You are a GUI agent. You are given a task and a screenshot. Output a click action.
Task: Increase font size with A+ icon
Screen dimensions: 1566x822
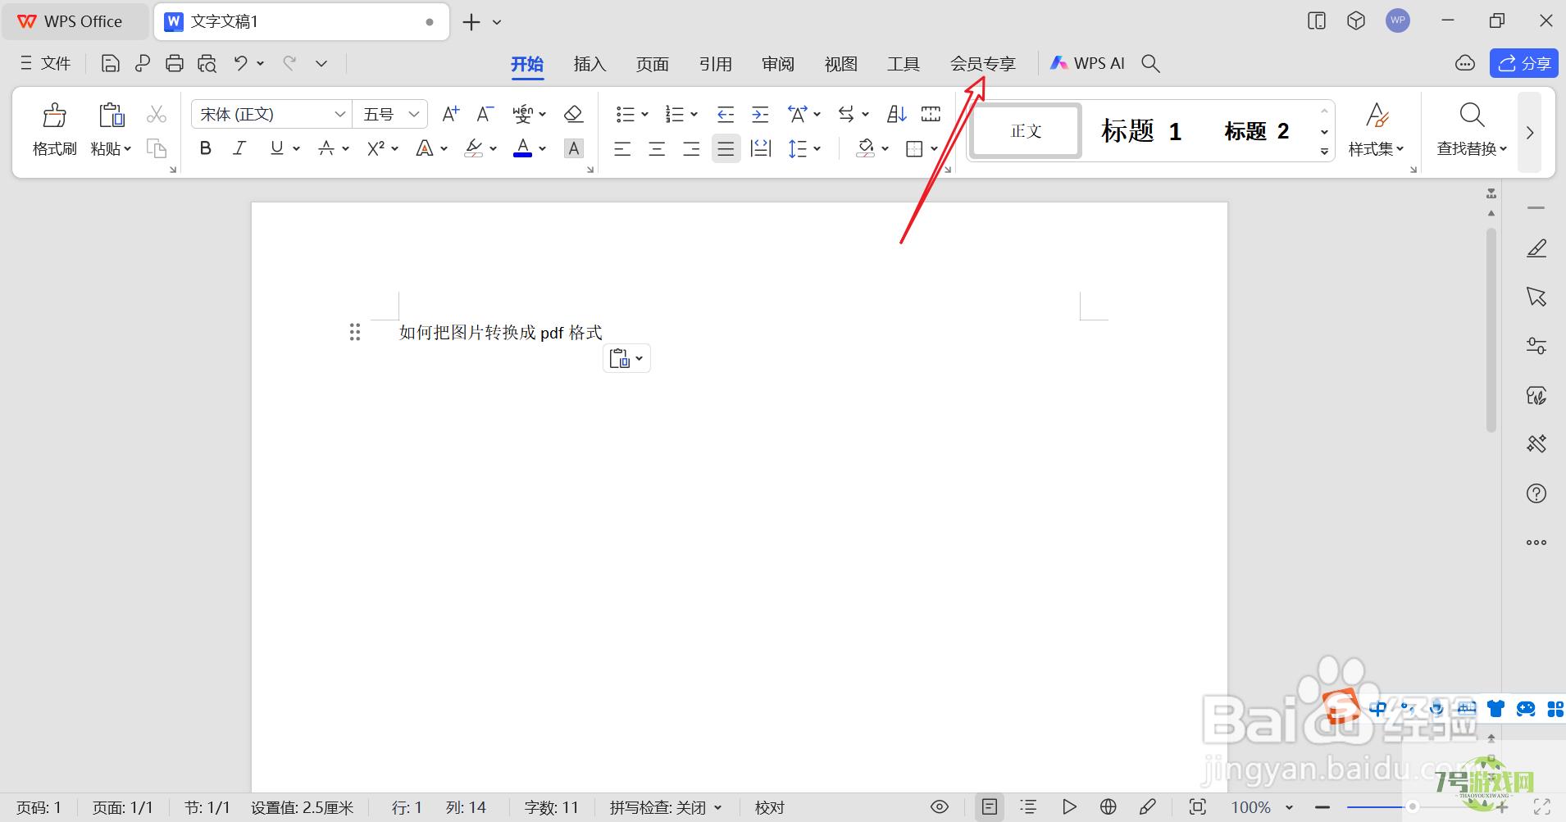pos(450,114)
